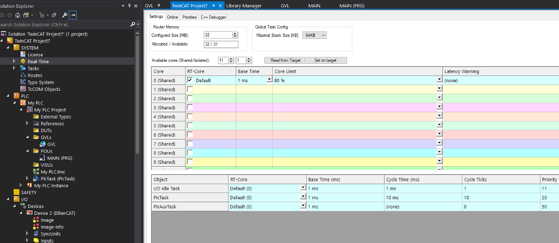559x243 pixels.
Task: Click the TwinCAT Project7 project icon in tree
Action: pos(10,41)
